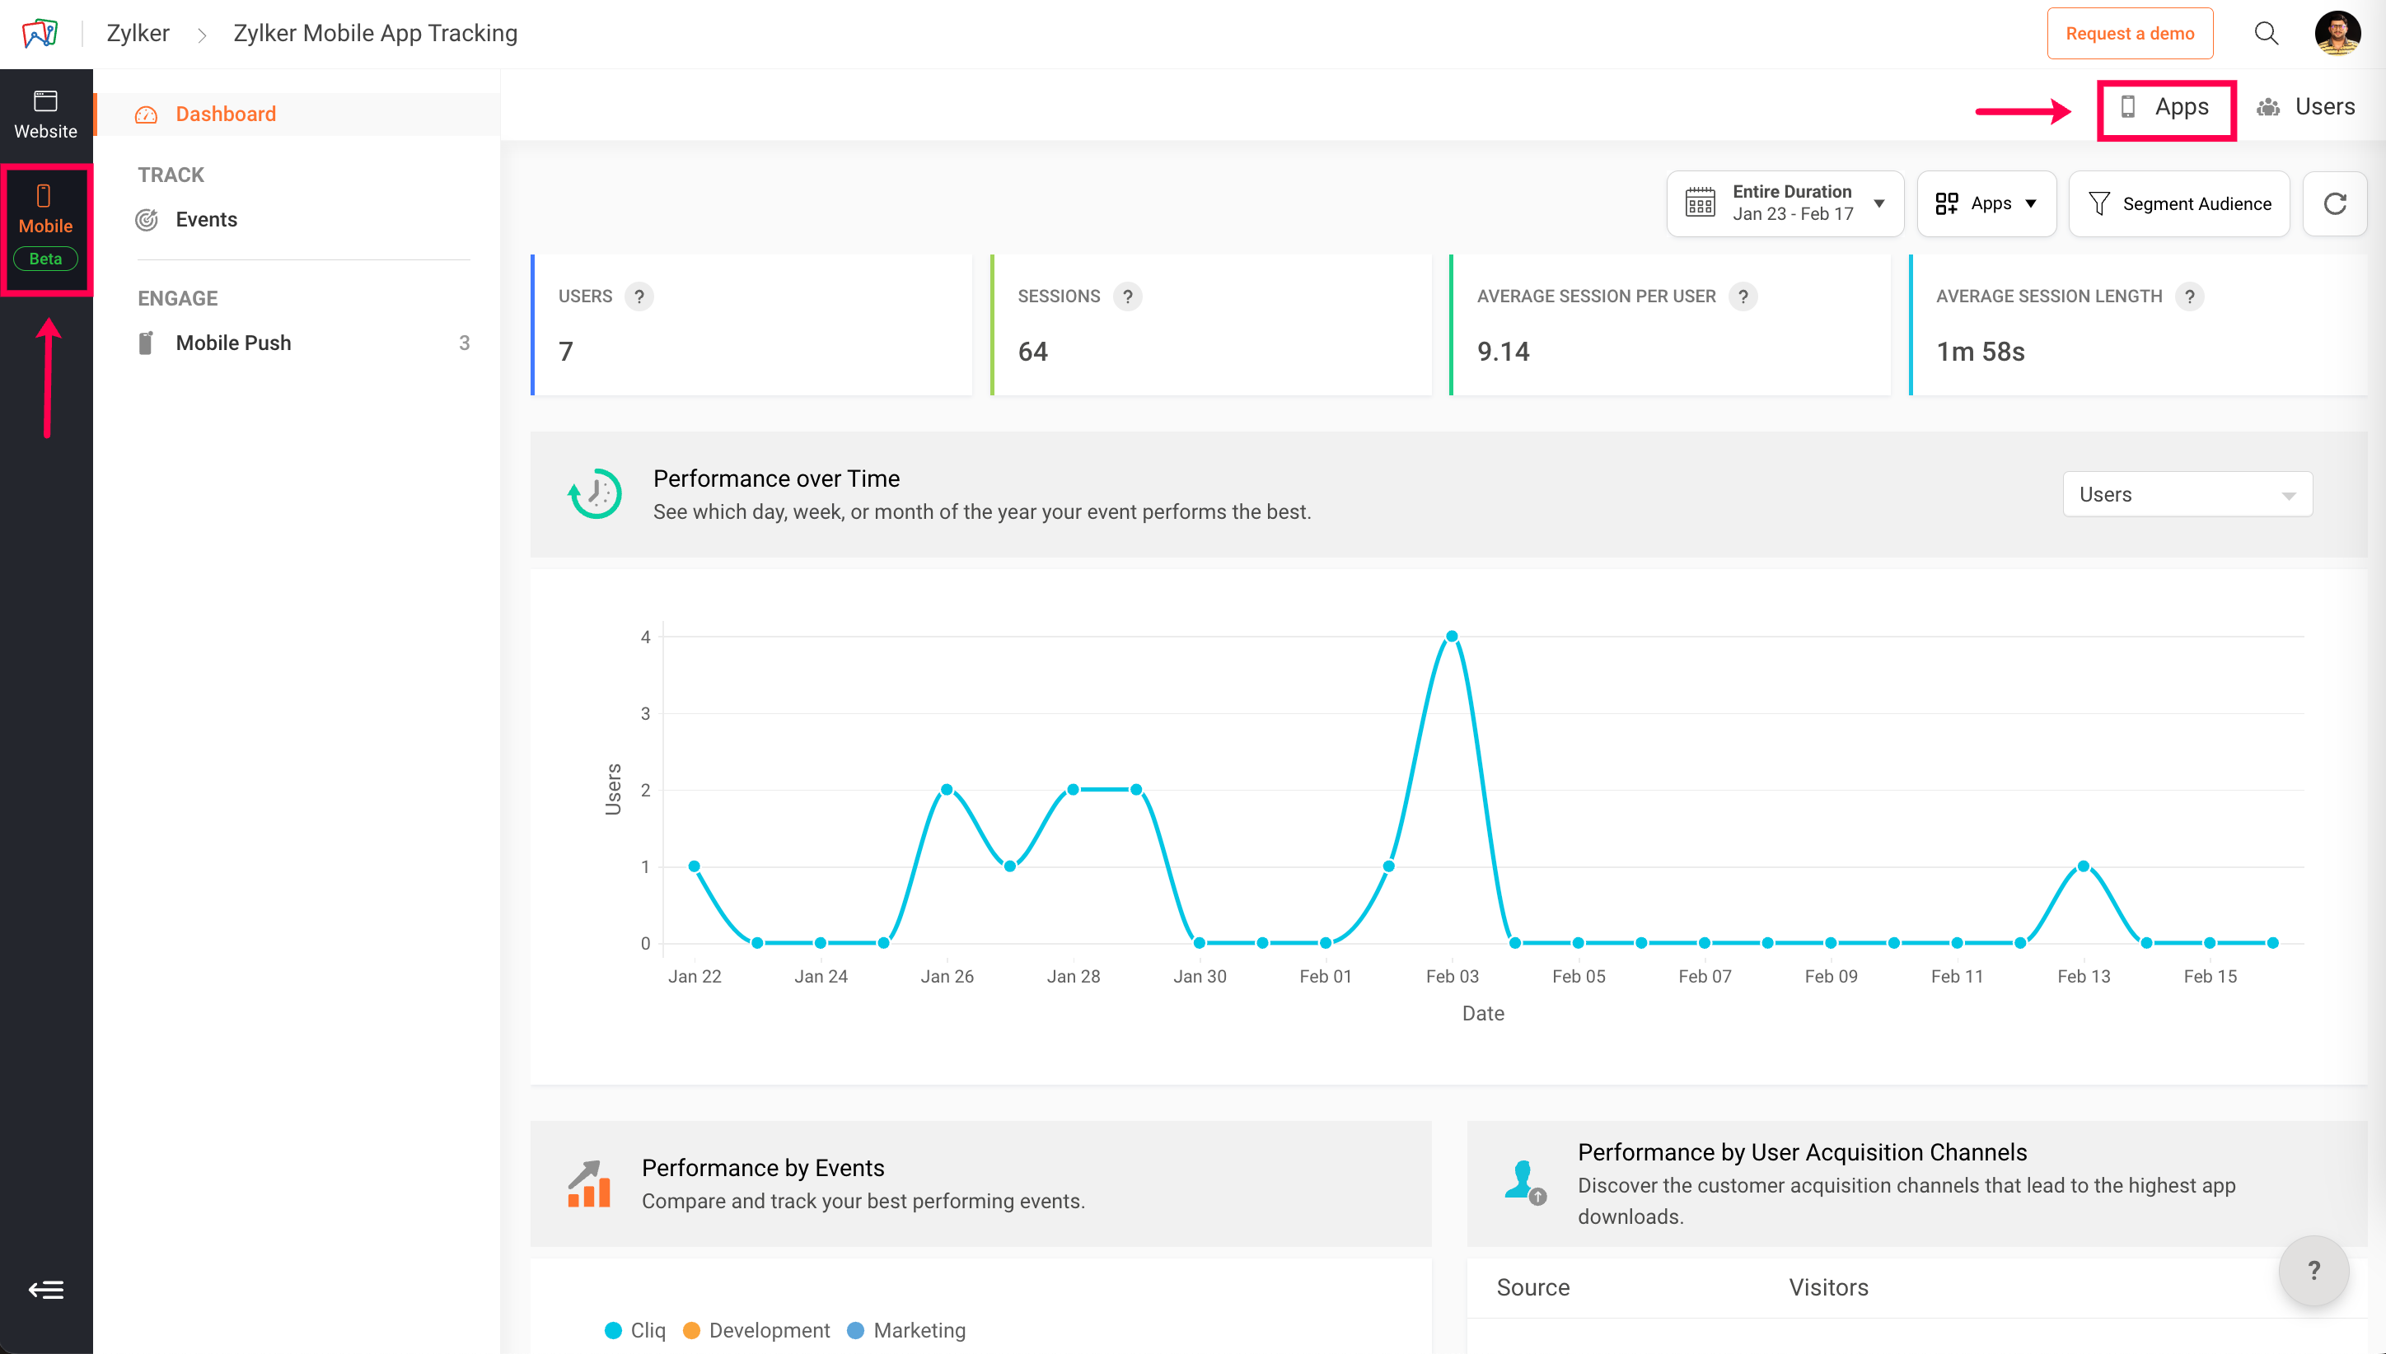Click the search magnifier icon

click(2266, 34)
